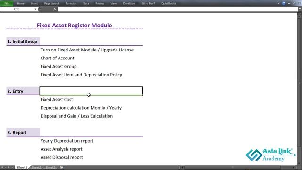Click the Insert Worksheet icon
This screenshot has width=302, height=170.
click(62, 167)
